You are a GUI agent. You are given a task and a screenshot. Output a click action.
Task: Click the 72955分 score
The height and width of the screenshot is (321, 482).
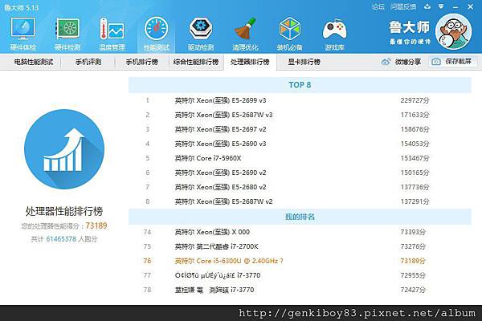pyautogui.click(x=413, y=275)
